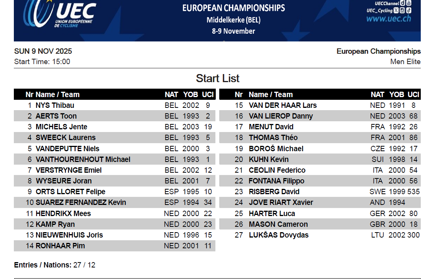Click the right table's UCI column header

(x=413, y=94)
